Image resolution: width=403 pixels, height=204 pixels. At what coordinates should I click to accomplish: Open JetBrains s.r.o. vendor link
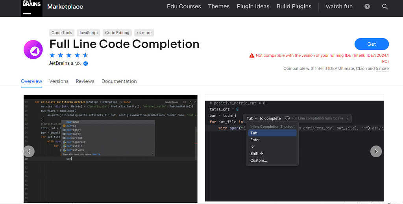65,63
